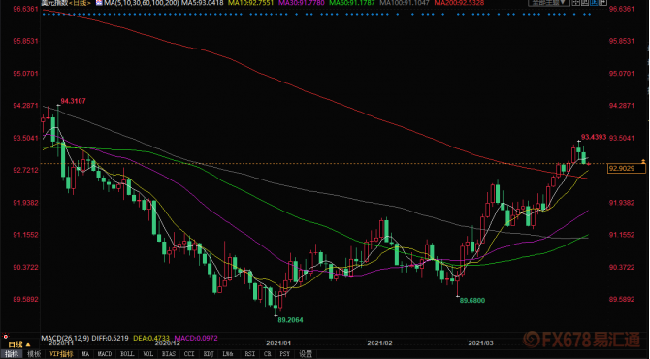Open the 全部主图 dropdown at top right
The width and height of the screenshot is (650, 359).
coord(549,3)
